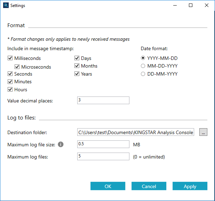
Task: Select the MM-DD-YYYY date format
Action: point(143,66)
